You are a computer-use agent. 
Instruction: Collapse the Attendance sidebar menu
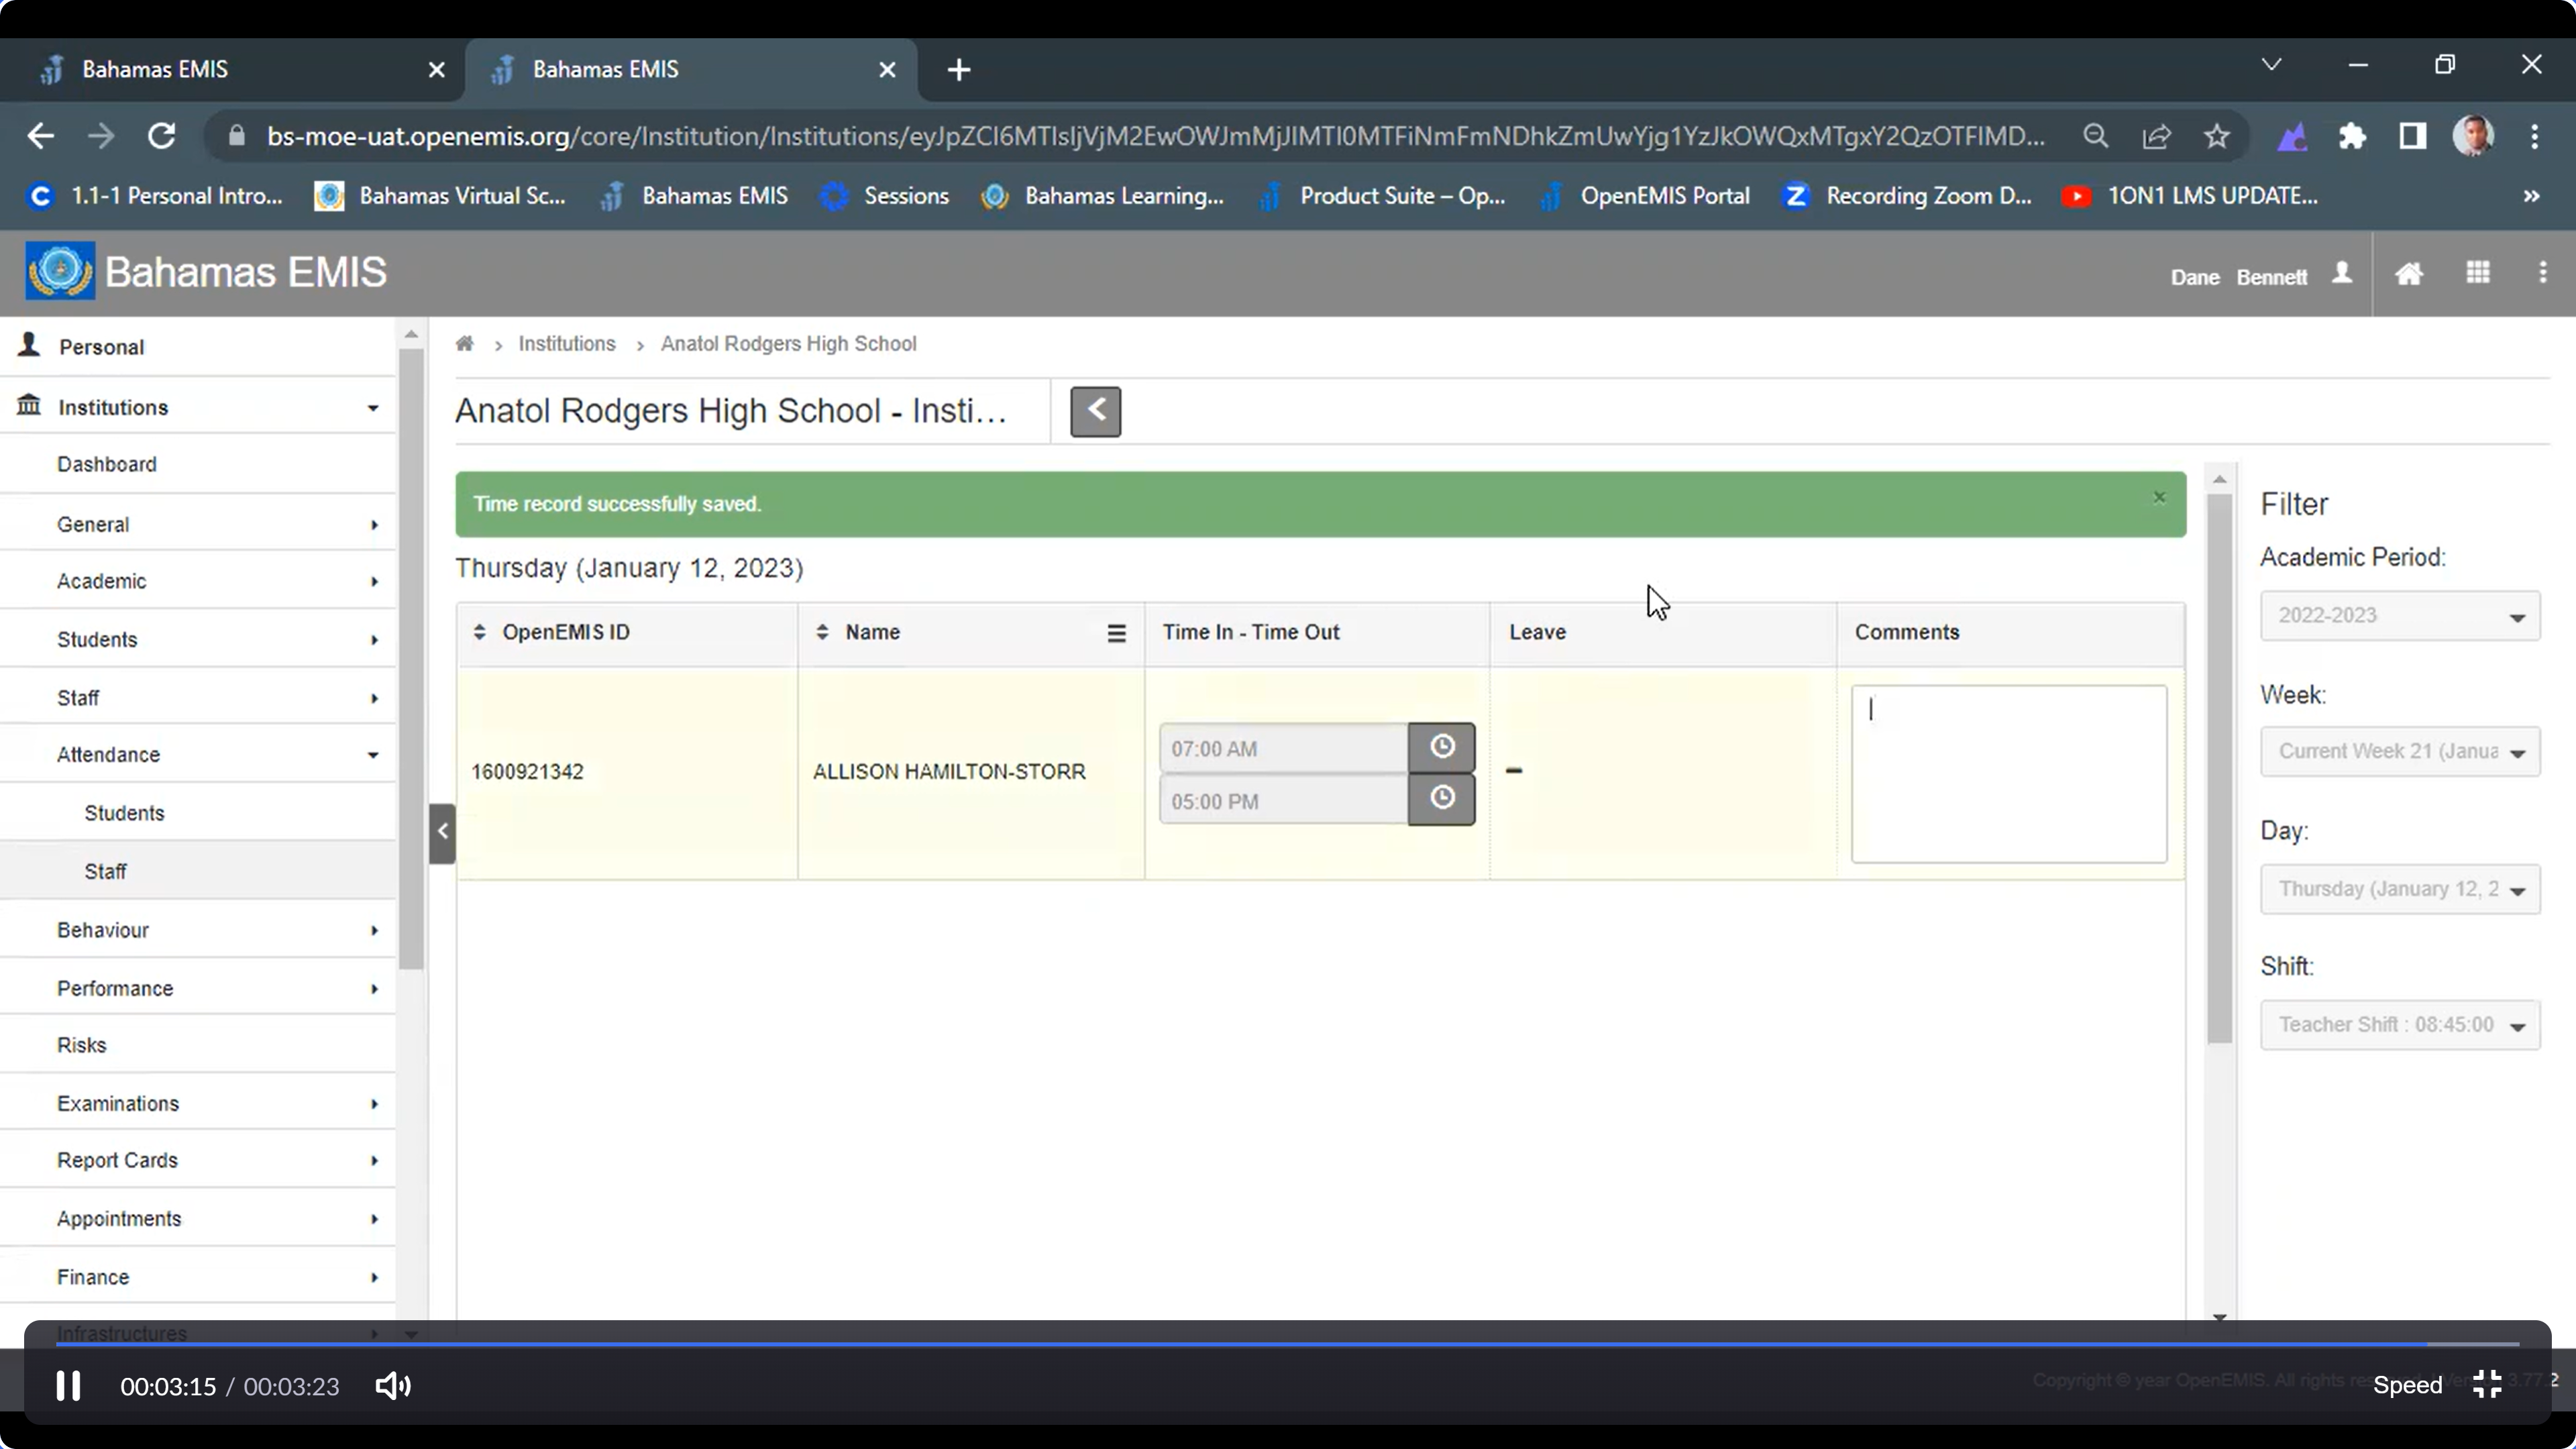198,754
